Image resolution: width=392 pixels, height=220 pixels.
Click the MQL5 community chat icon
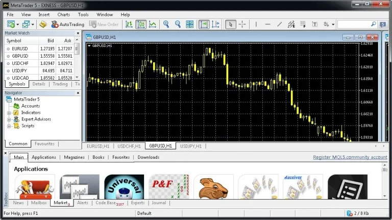tap(383, 25)
